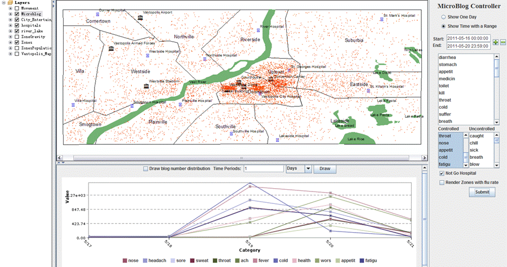Screen dimensions: 507x267
Task: Toggle the Zones layer checkbox
Action: (x=17, y=42)
